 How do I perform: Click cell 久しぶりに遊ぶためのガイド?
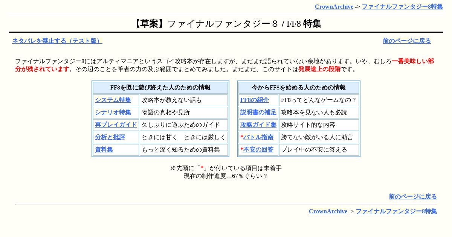tap(184, 125)
